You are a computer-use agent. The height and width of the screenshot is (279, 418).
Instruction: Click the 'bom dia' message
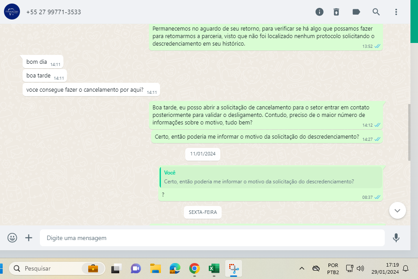click(x=43, y=62)
